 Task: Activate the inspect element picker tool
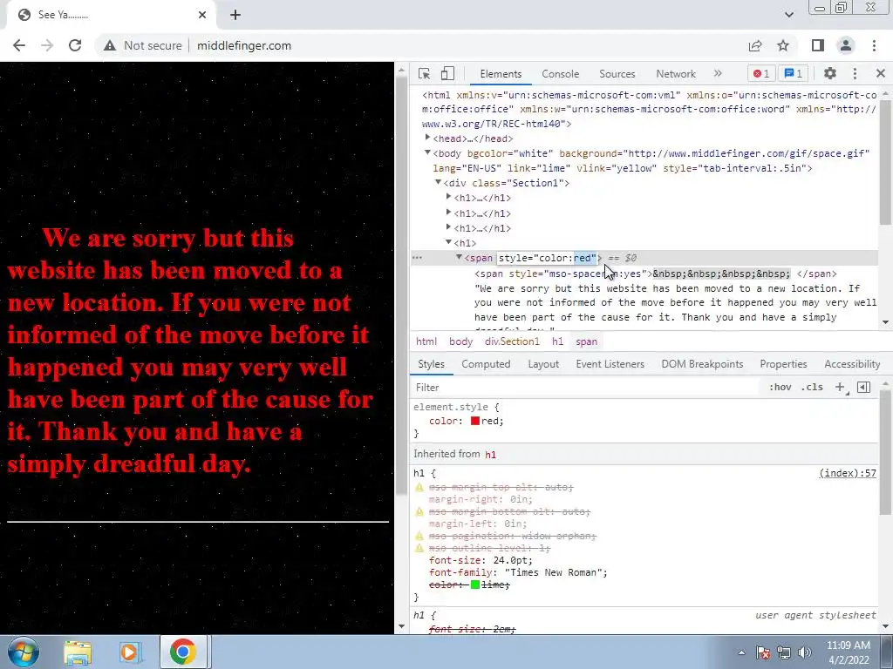[x=424, y=74]
